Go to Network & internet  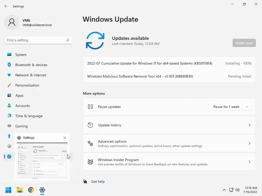point(38,75)
